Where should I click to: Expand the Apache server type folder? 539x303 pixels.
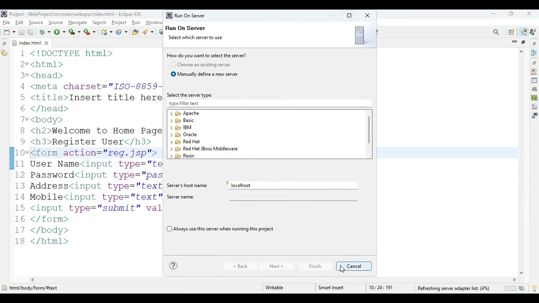click(x=171, y=114)
